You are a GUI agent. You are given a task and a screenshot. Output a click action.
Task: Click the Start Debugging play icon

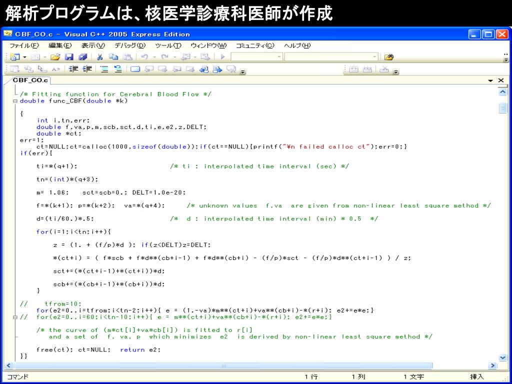click(222, 57)
